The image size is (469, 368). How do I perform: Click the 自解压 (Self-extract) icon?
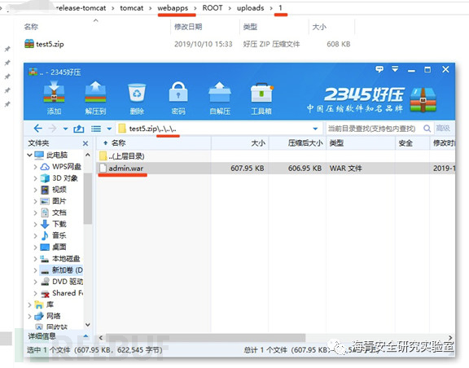click(220, 98)
